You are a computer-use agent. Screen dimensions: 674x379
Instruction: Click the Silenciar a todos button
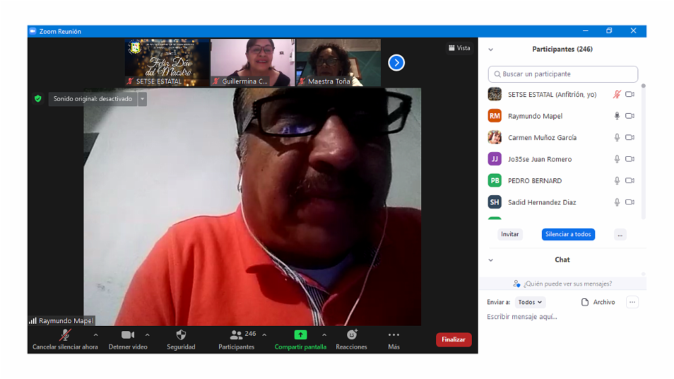568,234
